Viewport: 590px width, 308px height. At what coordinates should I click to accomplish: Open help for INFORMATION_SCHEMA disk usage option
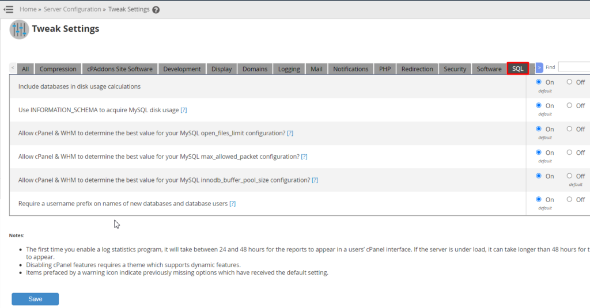[184, 110]
